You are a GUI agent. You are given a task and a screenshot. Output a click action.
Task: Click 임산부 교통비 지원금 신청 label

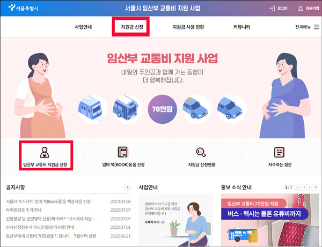pyautogui.click(x=45, y=164)
